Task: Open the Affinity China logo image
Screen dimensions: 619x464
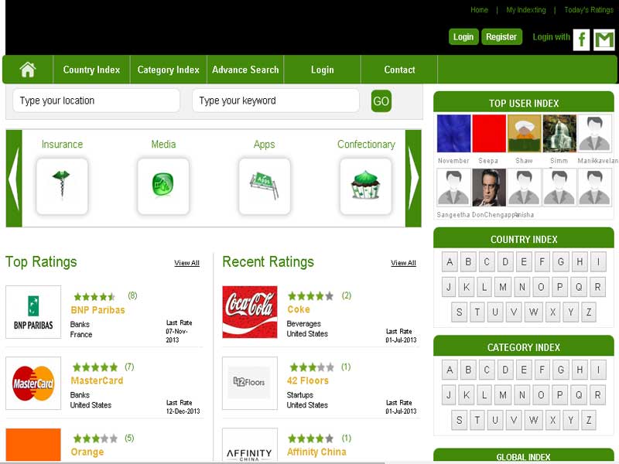Action: 250,445
